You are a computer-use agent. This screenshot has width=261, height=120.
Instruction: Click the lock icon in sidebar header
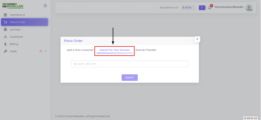click(45, 5)
